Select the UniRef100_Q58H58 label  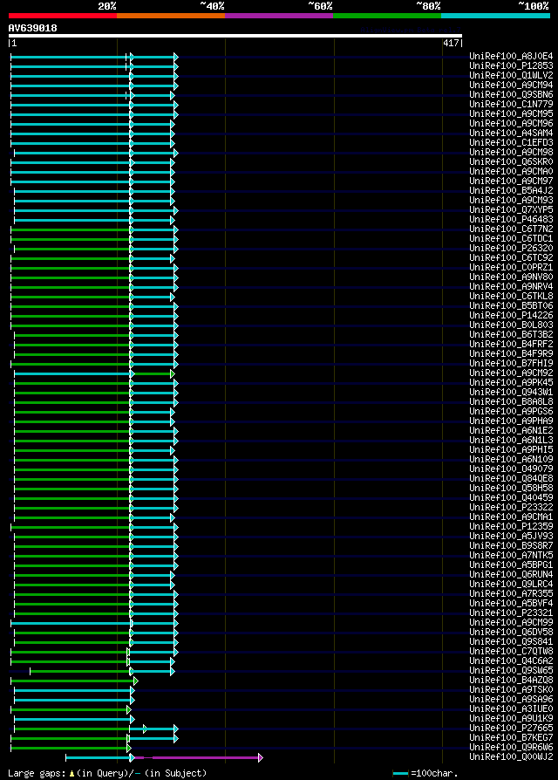point(511,488)
